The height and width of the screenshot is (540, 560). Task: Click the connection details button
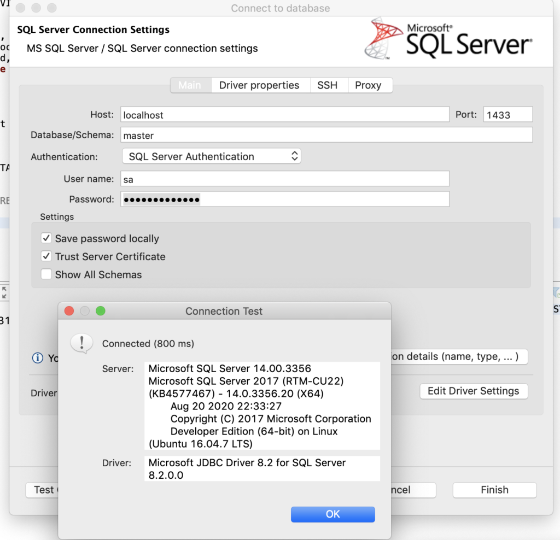(x=459, y=356)
